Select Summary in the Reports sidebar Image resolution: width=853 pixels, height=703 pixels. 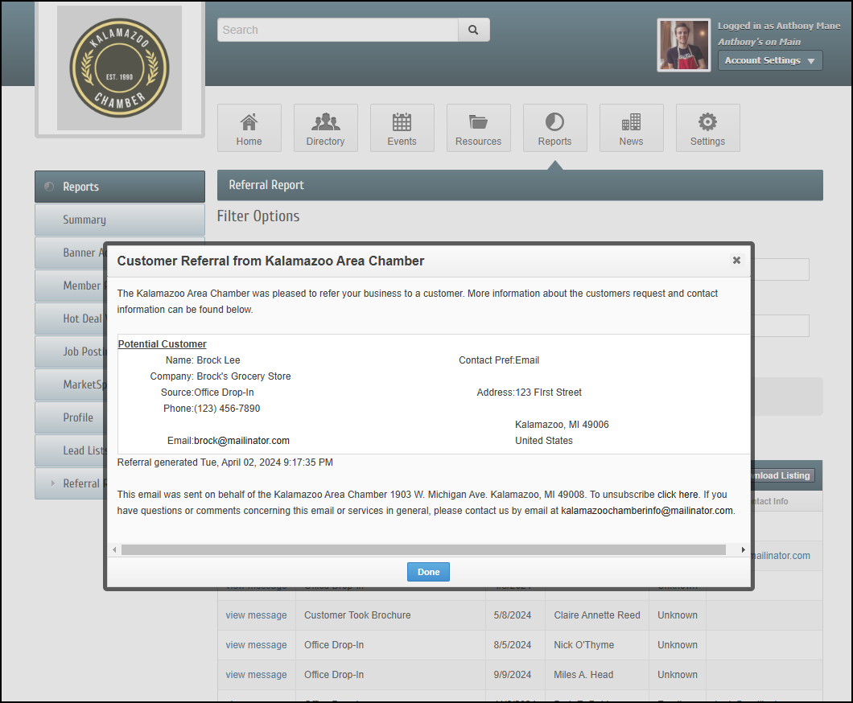tap(84, 220)
